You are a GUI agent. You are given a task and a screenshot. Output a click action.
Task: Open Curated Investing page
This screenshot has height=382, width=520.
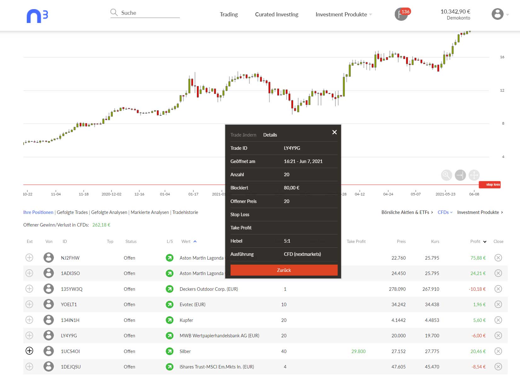pyautogui.click(x=277, y=14)
